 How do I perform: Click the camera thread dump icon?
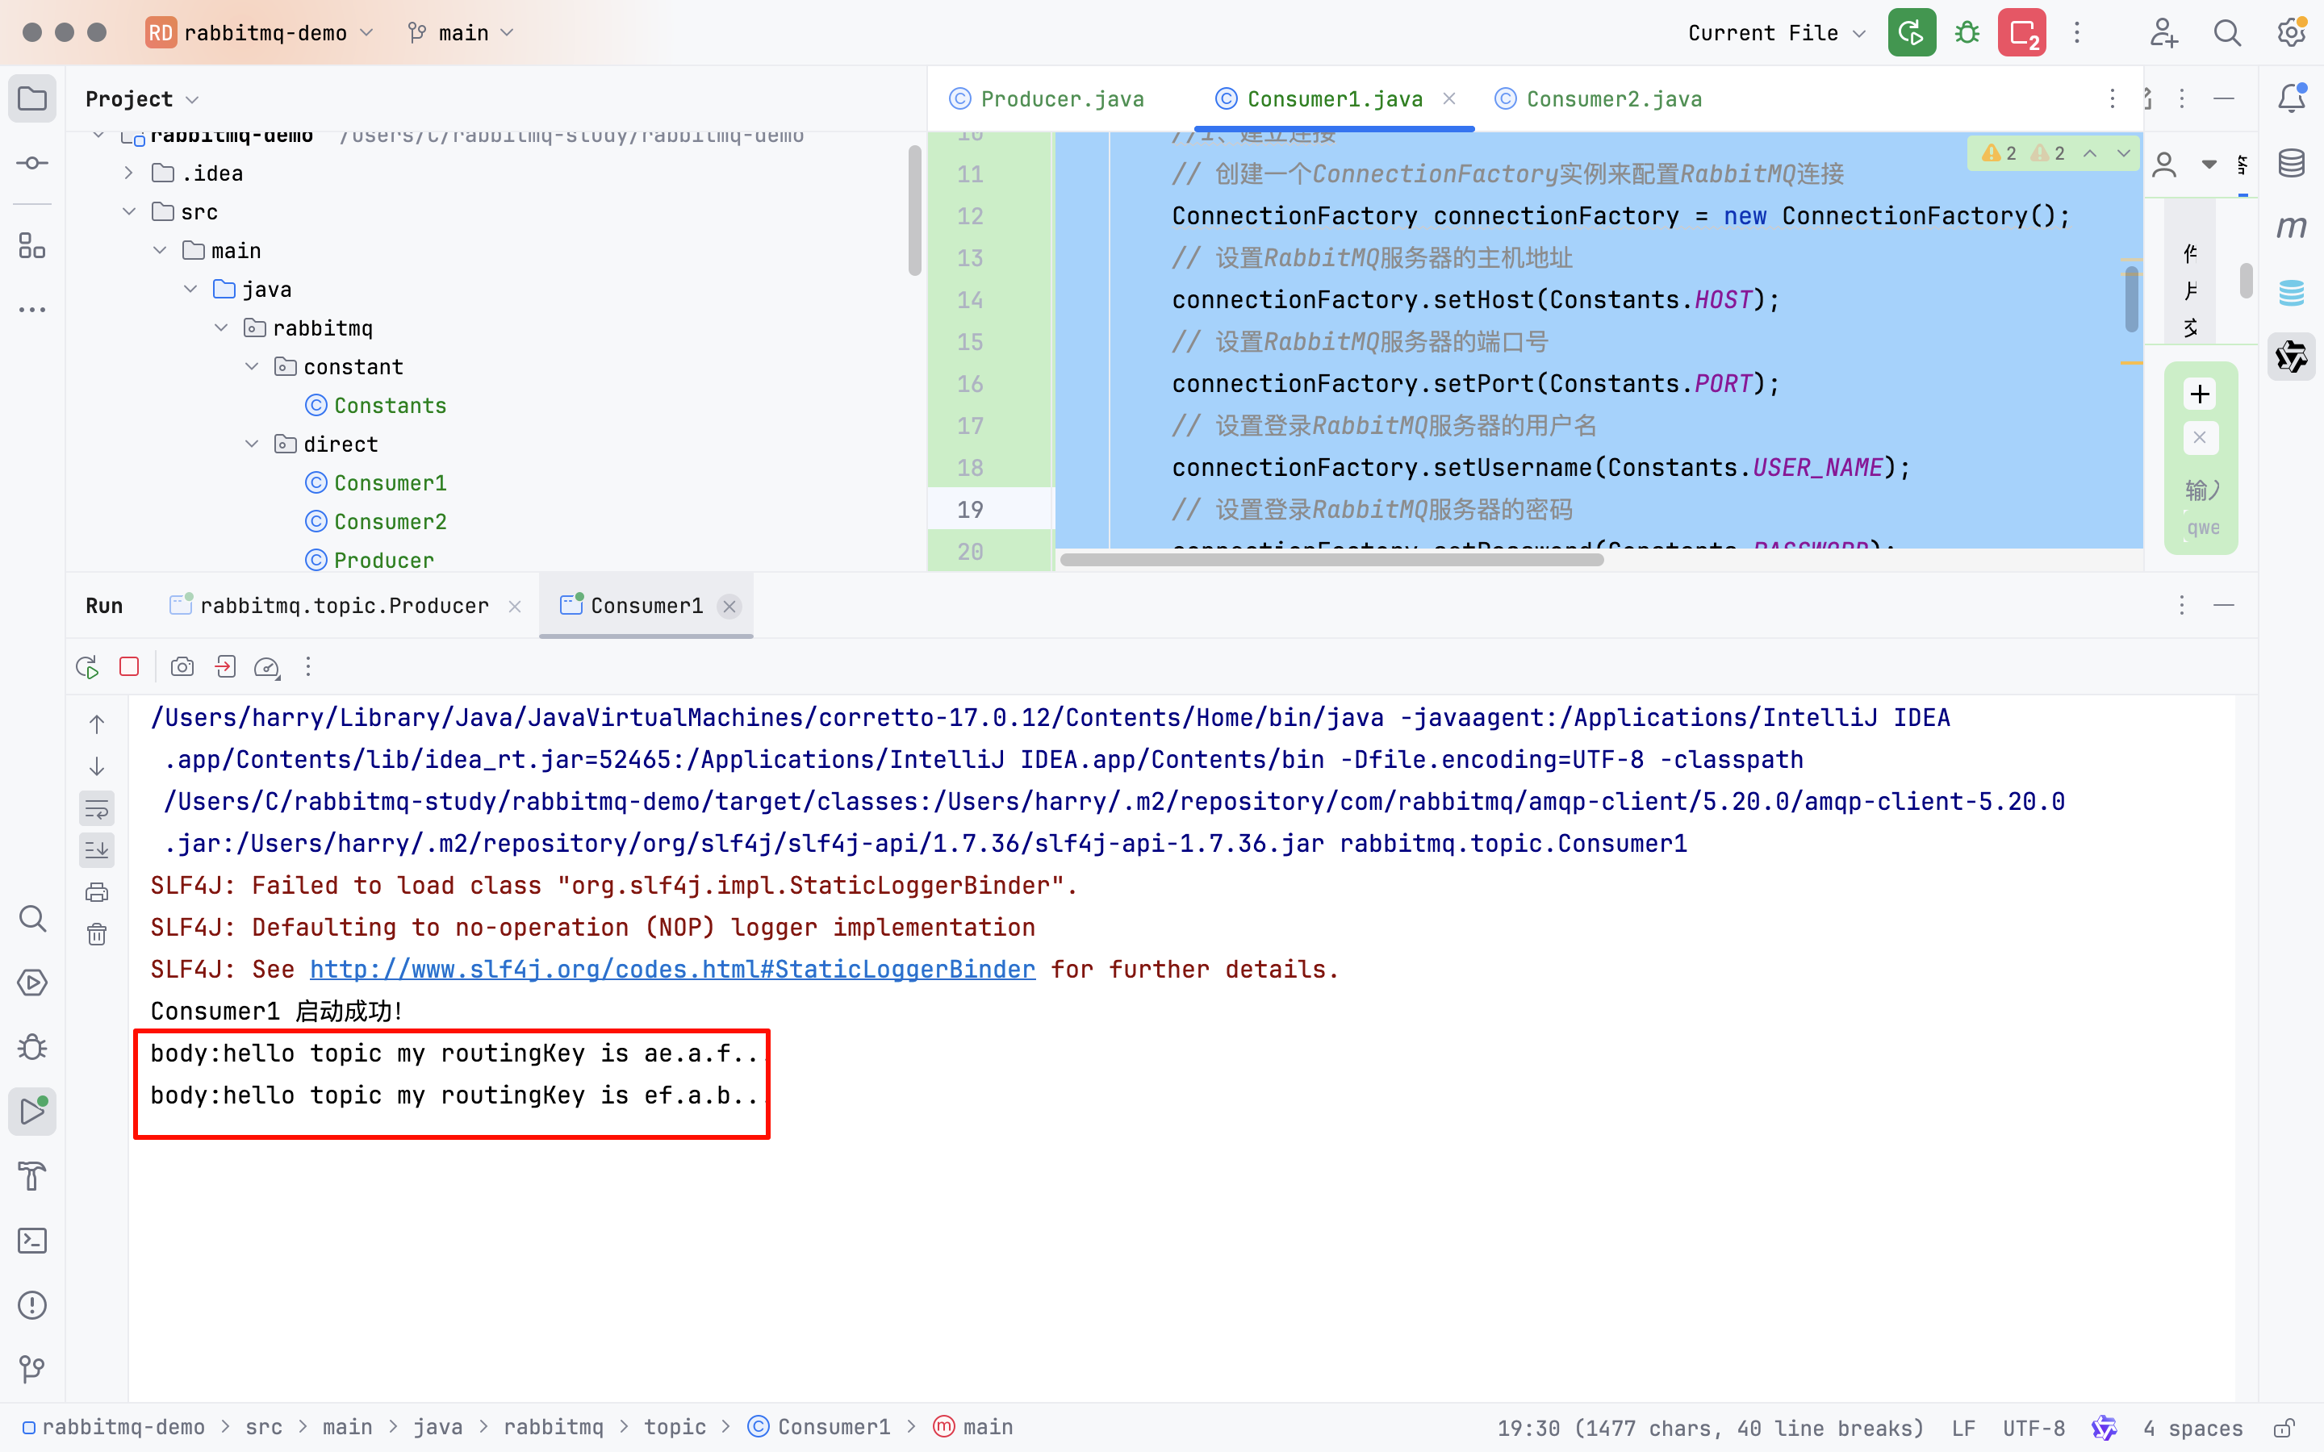point(182,666)
